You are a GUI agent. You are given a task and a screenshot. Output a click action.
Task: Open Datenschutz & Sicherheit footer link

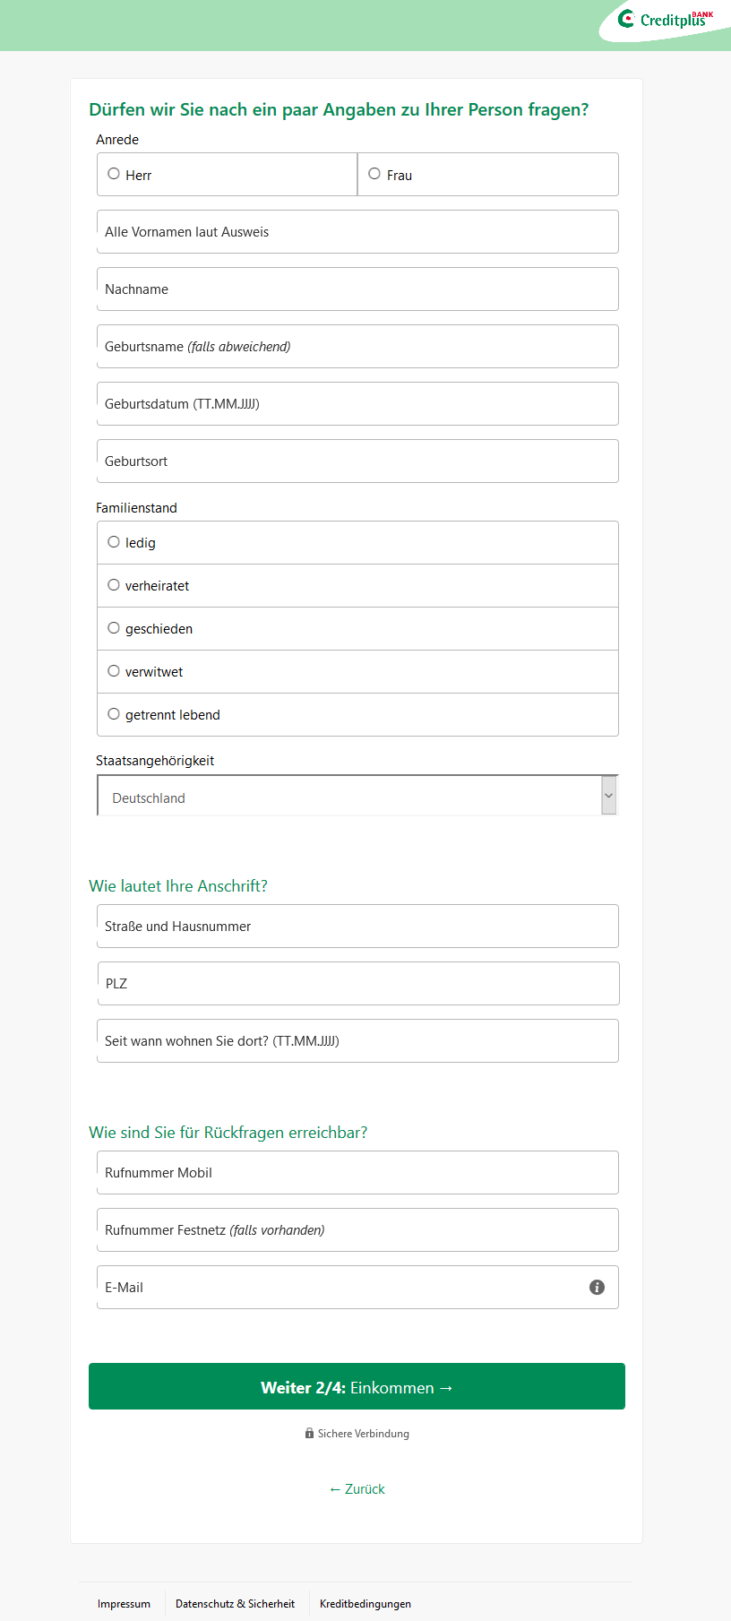point(235,1604)
